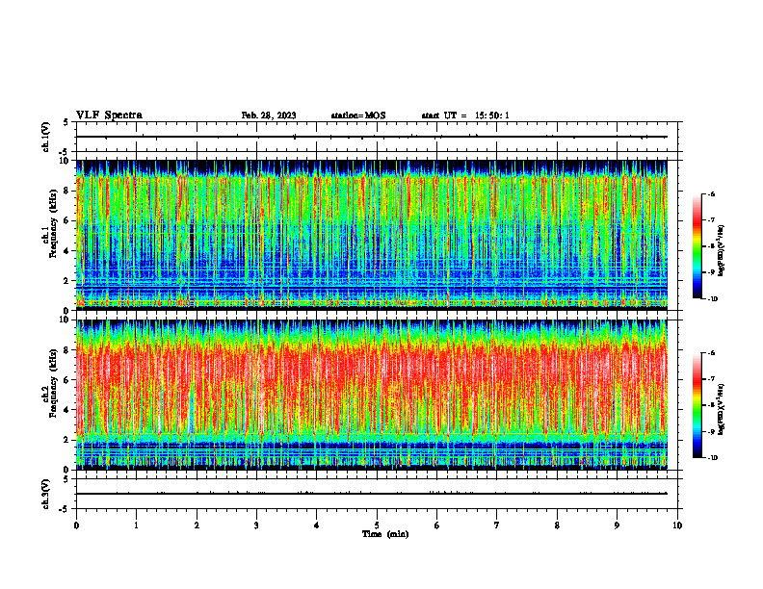Click the ch.2 spectrogram color scale bar
Image resolution: width=763 pixels, height=589 pixels.
point(697,405)
